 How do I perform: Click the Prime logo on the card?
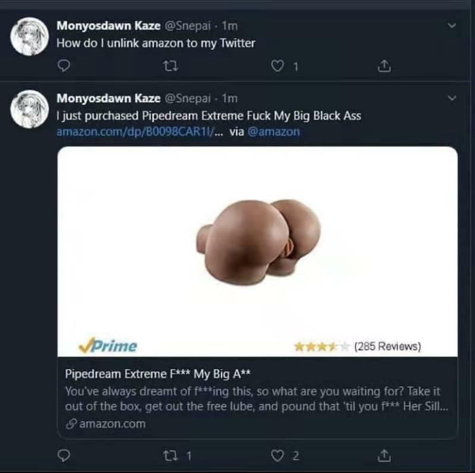click(107, 345)
